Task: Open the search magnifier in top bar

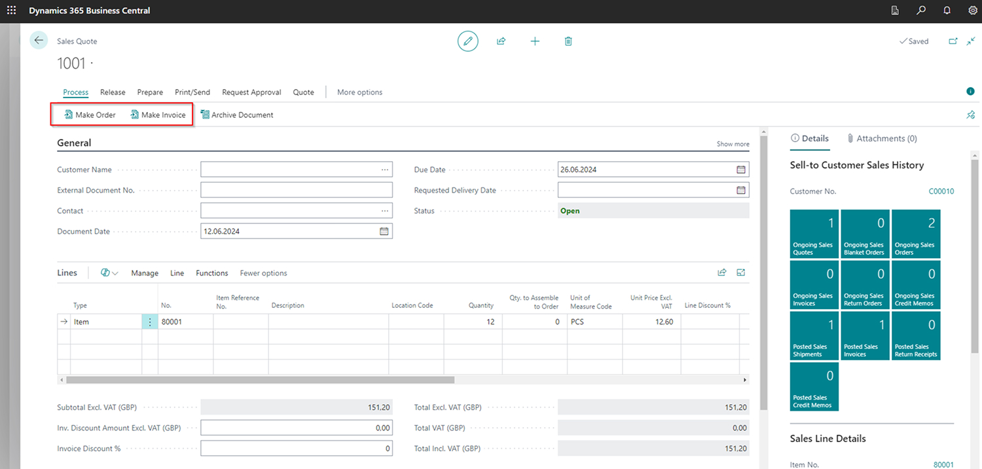Action: point(921,10)
